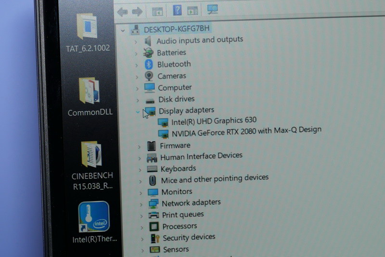Expand the Cameras node

(137, 77)
